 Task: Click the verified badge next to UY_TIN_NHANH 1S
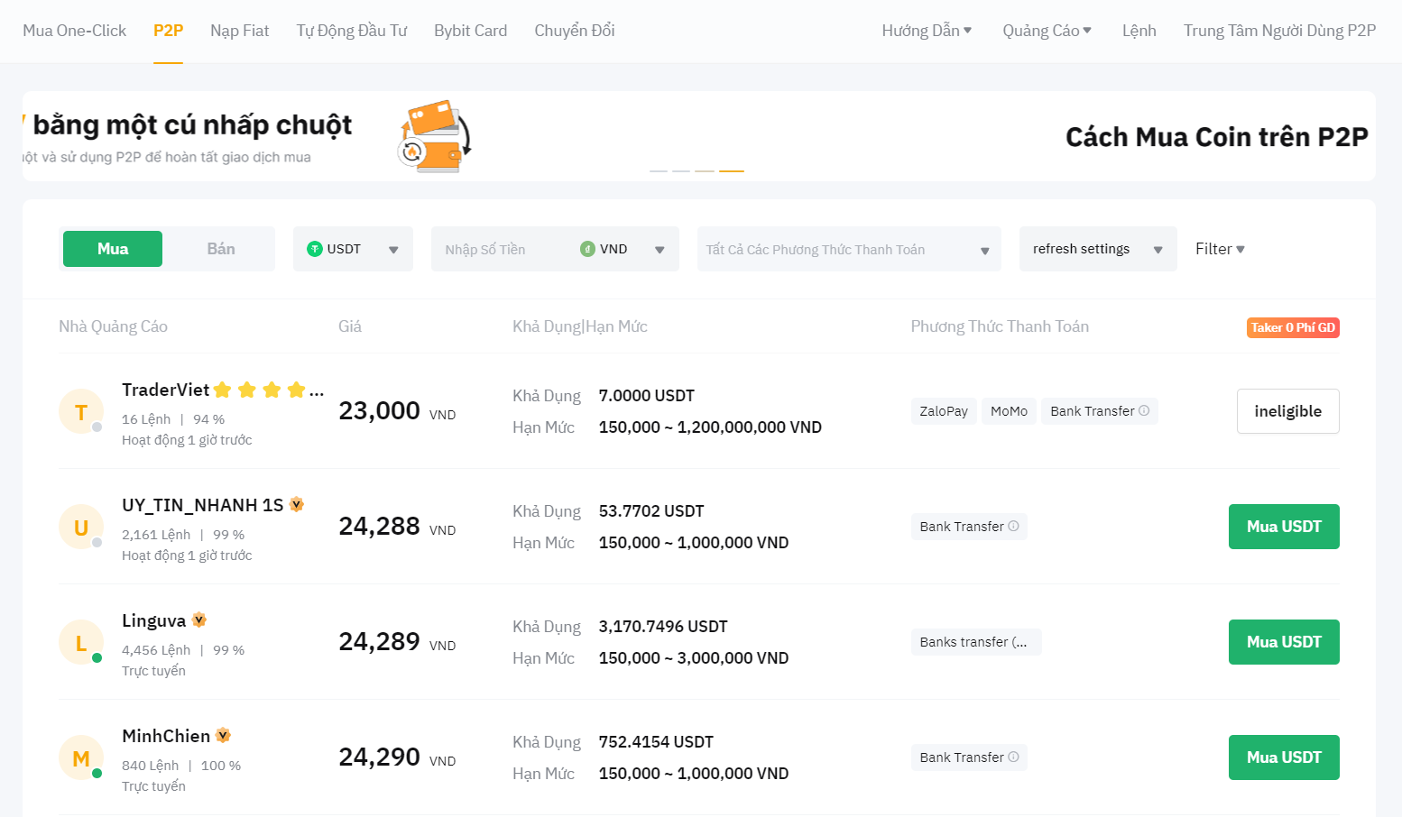click(297, 504)
